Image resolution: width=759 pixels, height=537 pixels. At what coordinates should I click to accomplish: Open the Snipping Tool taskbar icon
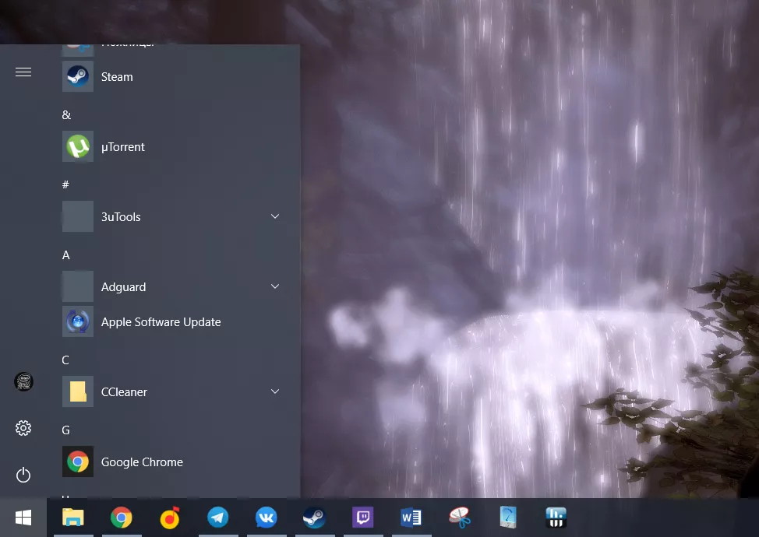point(460,518)
